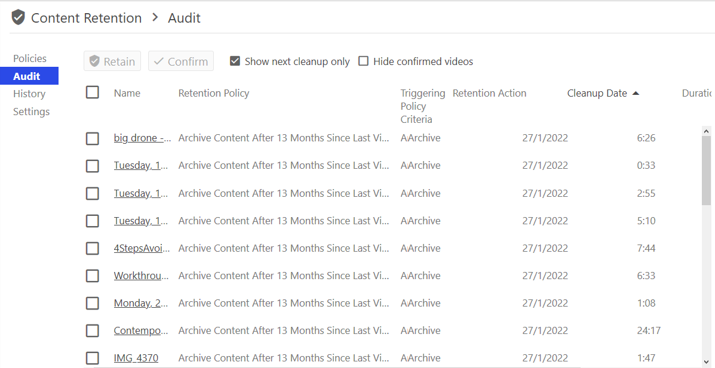Open the Policies section
This screenshot has height=368, width=715.
(x=30, y=58)
